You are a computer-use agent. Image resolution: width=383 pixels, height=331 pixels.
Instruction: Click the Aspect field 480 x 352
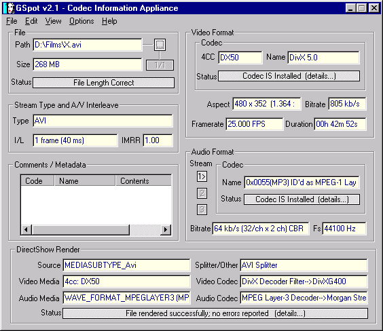click(267, 104)
